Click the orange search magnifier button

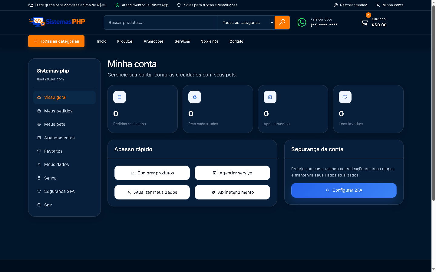tap(282, 22)
